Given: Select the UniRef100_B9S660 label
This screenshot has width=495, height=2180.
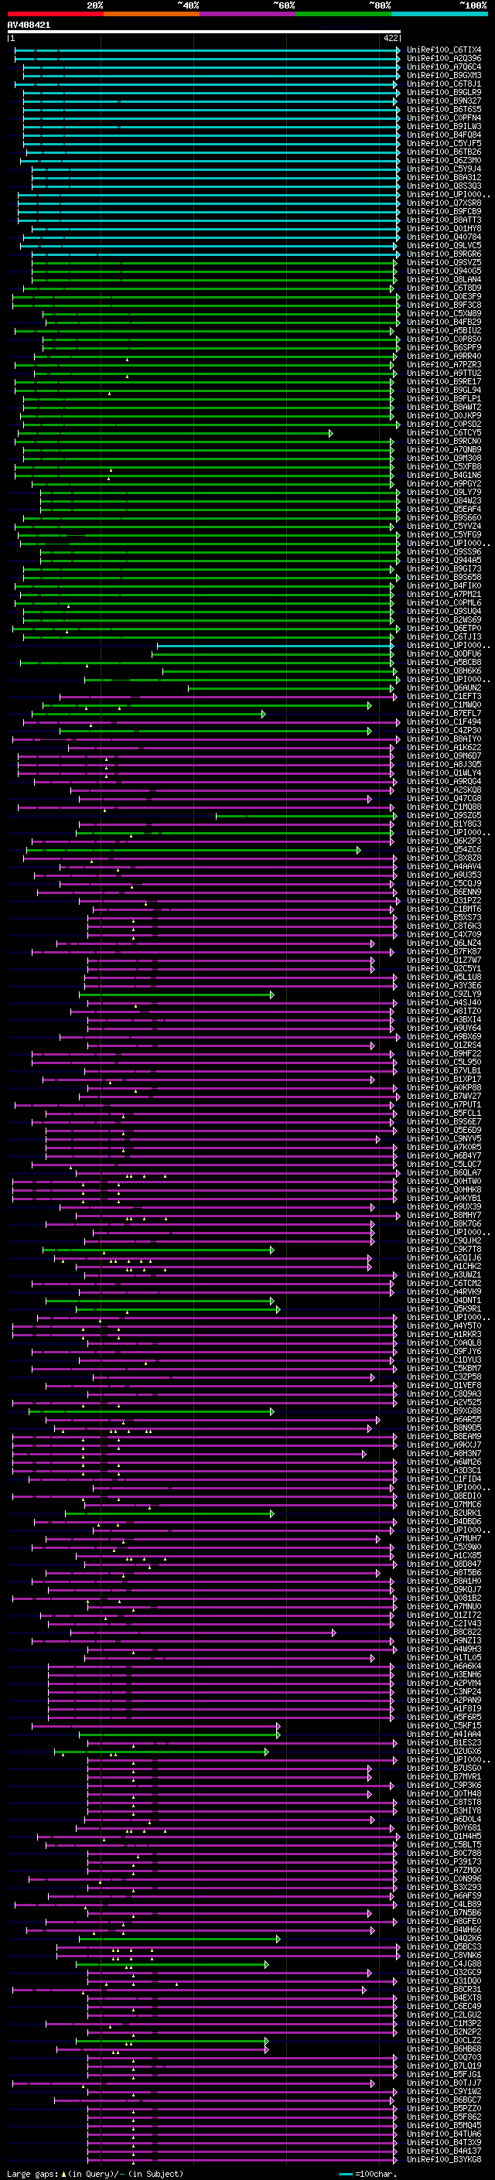Looking at the screenshot, I should pos(444,517).
